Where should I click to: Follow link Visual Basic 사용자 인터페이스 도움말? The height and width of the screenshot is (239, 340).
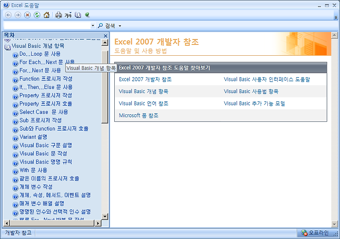[x=267, y=79]
